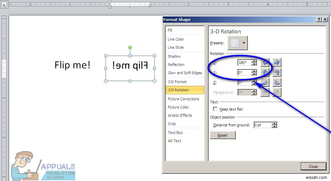Select the Reflection category
The width and height of the screenshot is (331, 181).
pos(185,65)
